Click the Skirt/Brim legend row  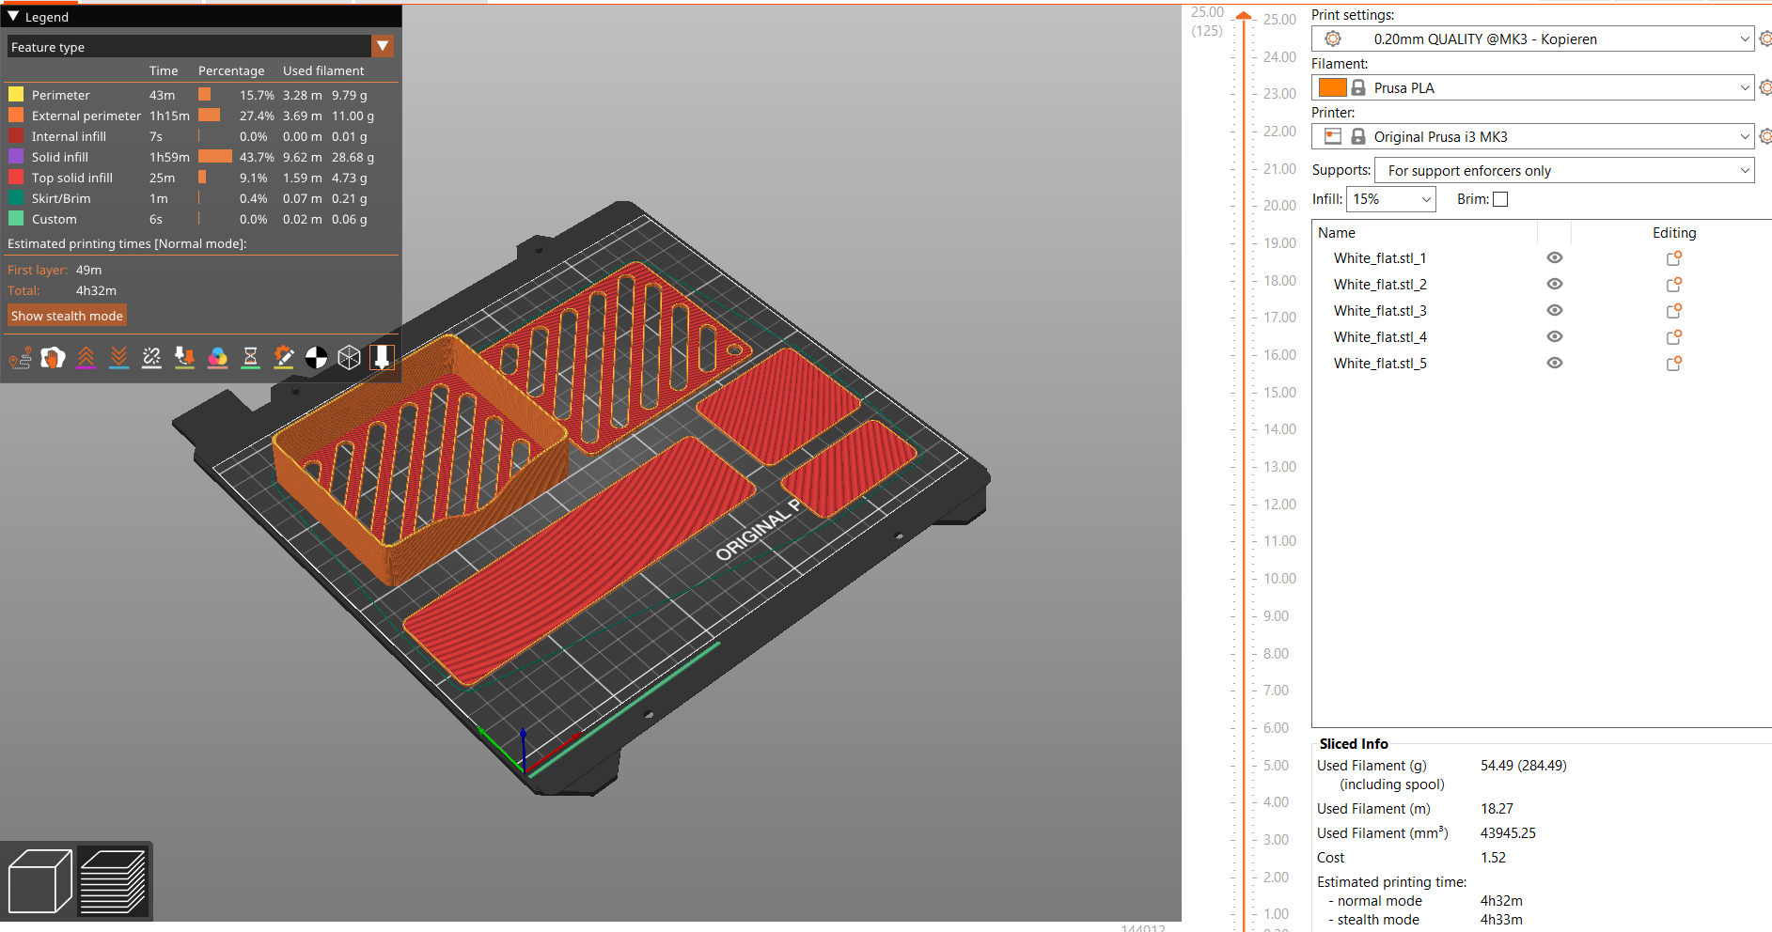coord(202,198)
